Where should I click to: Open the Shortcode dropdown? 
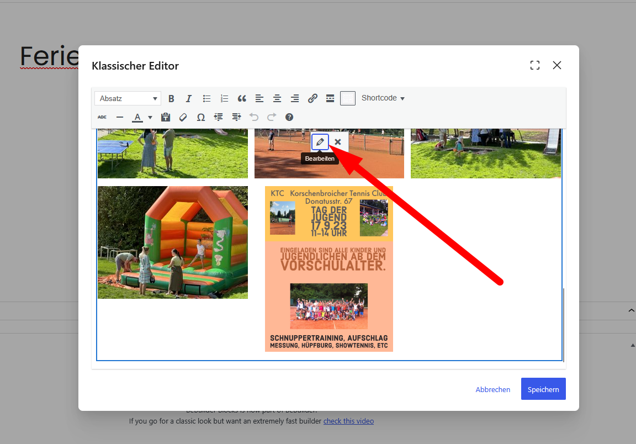click(383, 98)
